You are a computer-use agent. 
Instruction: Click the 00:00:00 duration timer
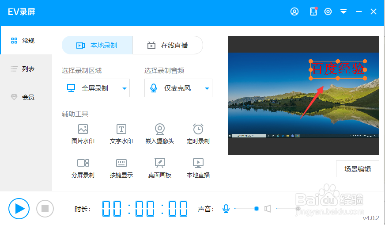click(145, 209)
